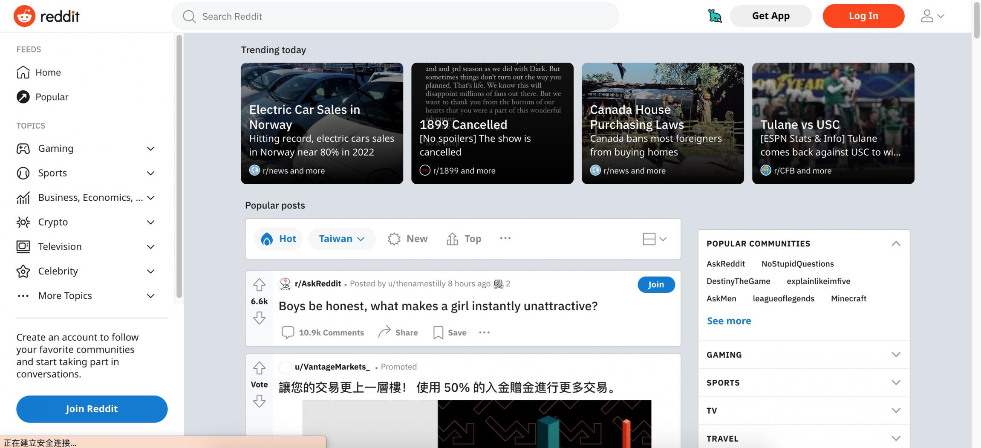Image resolution: width=981 pixels, height=448 pixels.
Task: Select the New sort tab
Action: pyautogui.click(x=407, y=239)
